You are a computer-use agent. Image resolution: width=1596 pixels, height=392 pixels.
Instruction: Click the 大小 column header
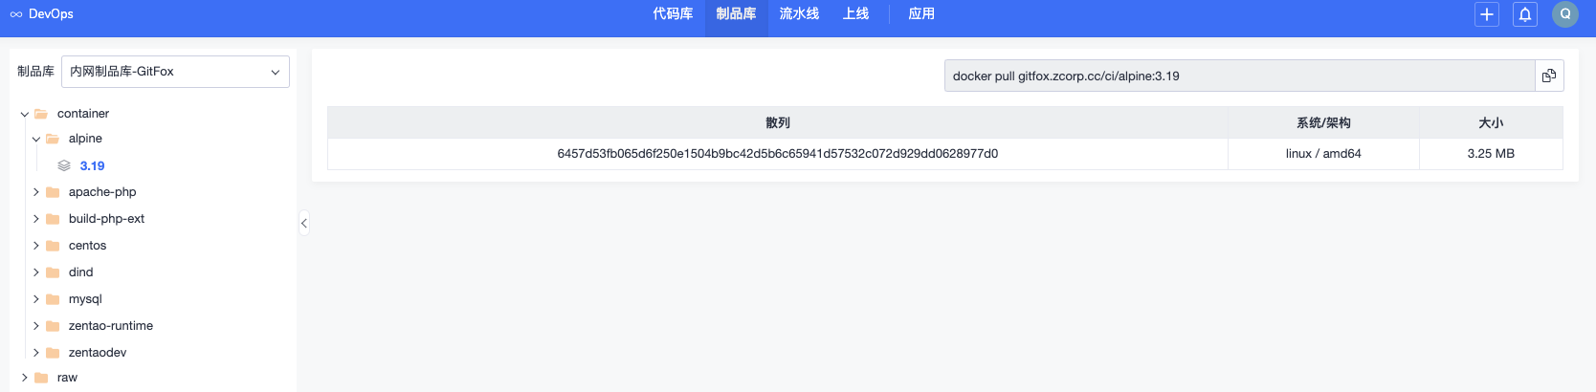coord(1491,122)
